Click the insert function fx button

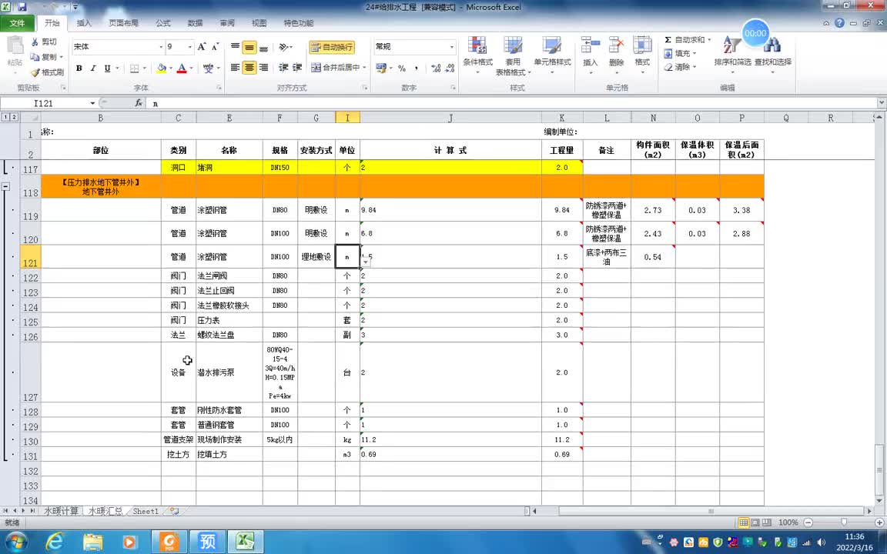coord(139,103)
